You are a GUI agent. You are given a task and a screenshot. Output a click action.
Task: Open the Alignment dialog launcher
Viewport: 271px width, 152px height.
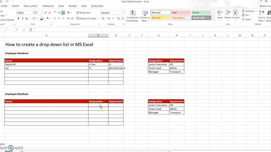click(x=99, y=24)
